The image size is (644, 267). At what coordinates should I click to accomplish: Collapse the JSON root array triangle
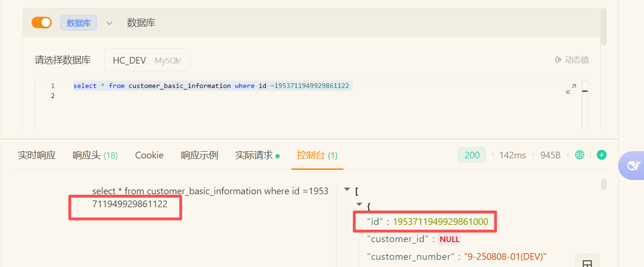coord(347,190)
